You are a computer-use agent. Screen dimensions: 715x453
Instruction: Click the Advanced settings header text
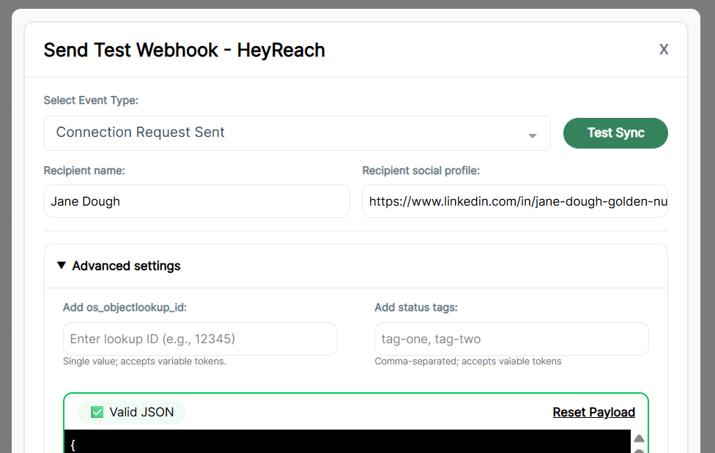(126, 266)
